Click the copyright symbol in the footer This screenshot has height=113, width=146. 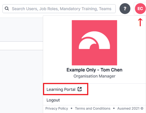[142, 109]
